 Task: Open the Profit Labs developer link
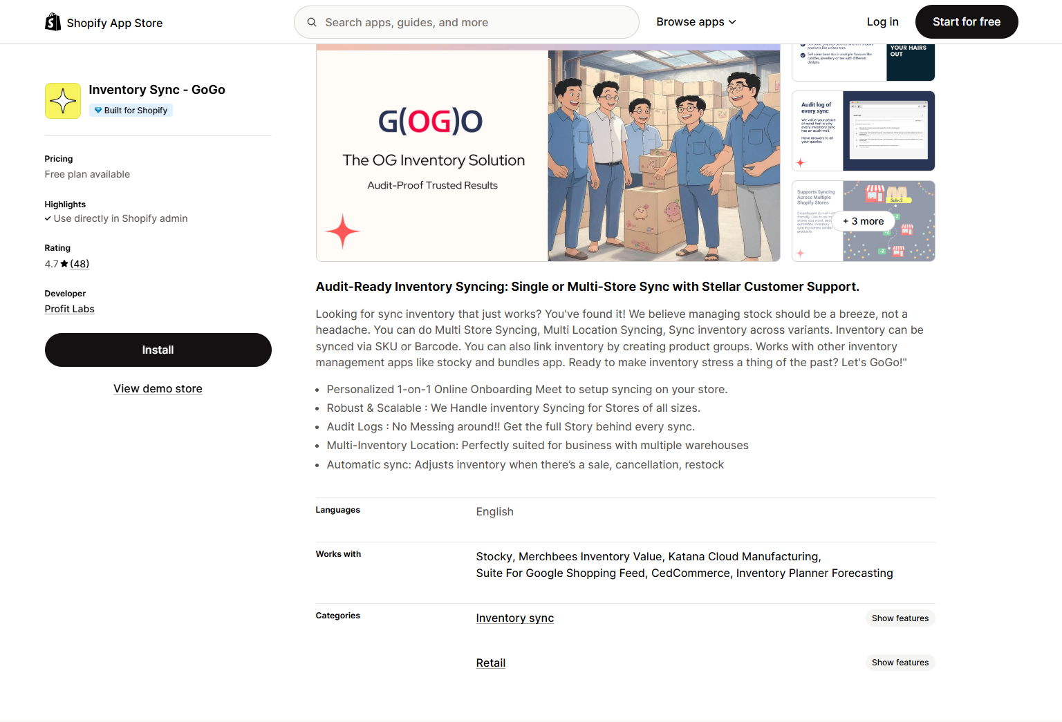click(70, 309)
